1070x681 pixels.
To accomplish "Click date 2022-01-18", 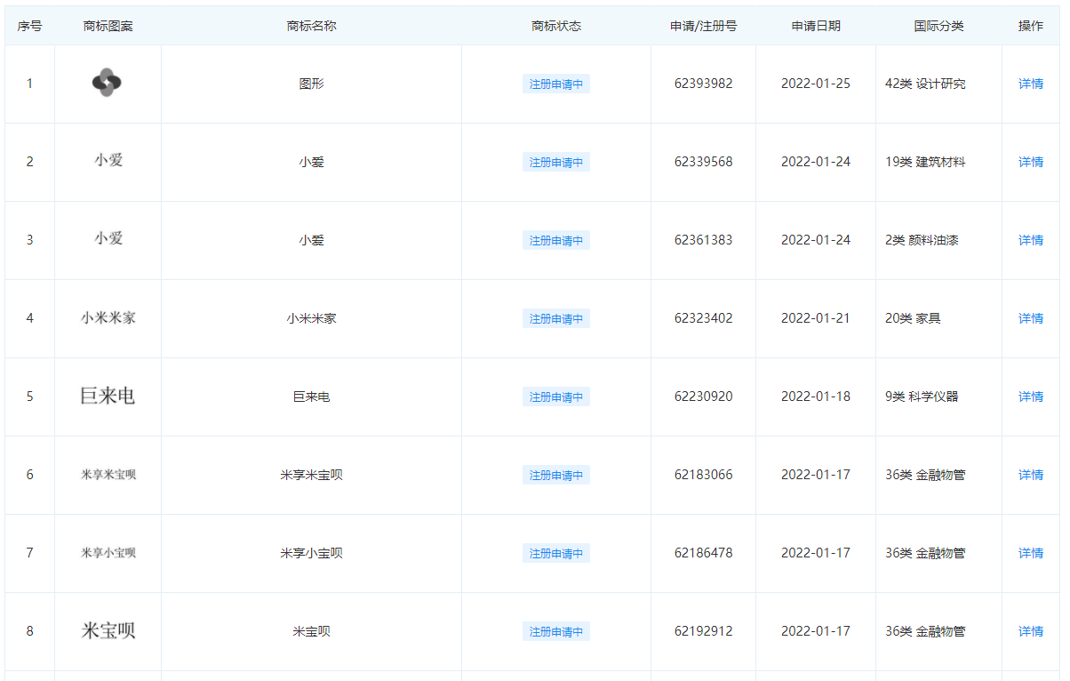I will pyautogui.click(x=816, y=397).
